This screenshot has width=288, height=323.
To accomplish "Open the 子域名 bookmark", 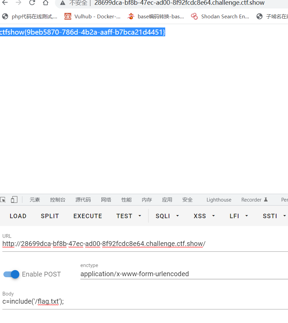I will tap(272, 17).
